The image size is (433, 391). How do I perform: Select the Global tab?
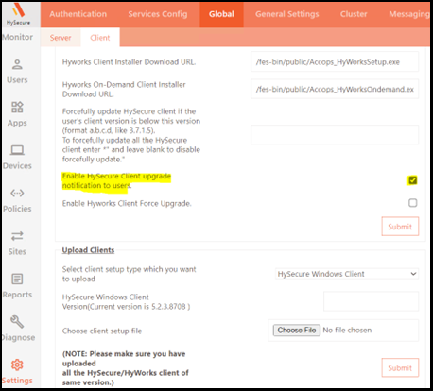[221, 14]
